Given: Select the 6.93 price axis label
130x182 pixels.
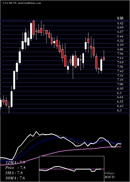Looking at the screenshot, I should tap(120, 89).
